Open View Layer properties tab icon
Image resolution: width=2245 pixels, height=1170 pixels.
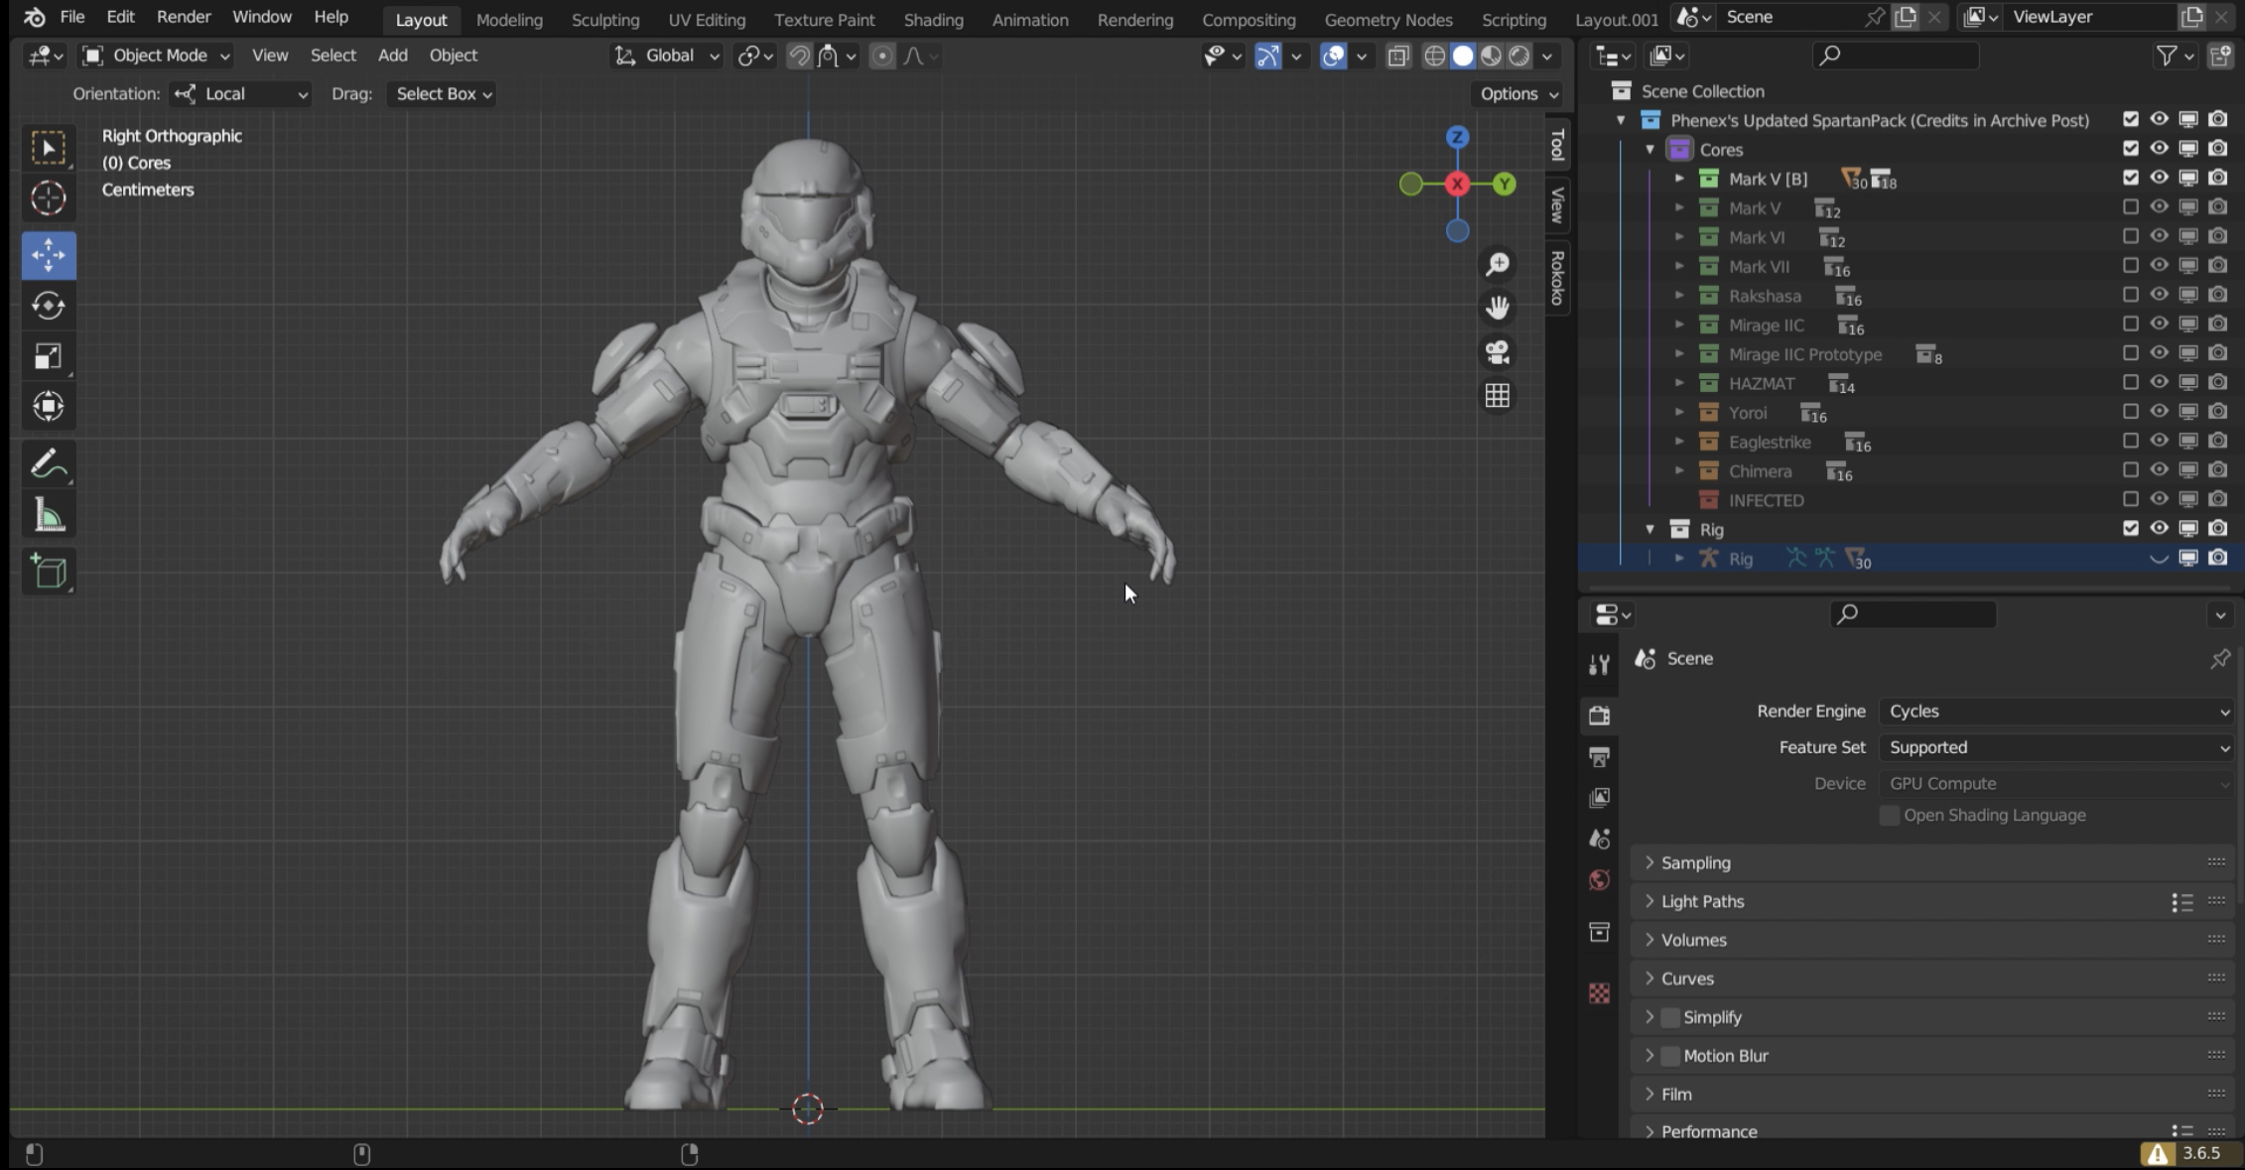pos(1599,798)
